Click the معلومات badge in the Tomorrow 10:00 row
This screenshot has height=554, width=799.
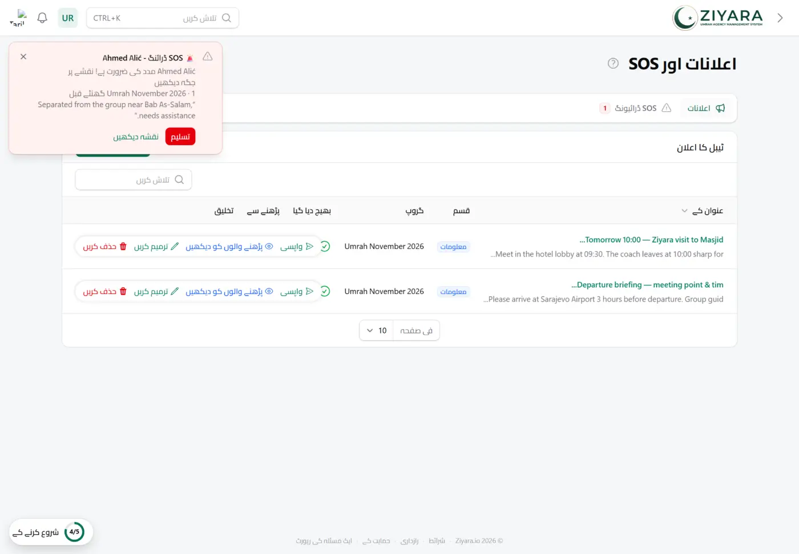point(454,247)
